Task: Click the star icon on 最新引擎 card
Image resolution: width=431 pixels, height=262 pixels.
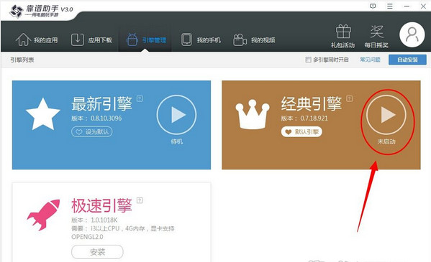Action: tap(43, 115)
